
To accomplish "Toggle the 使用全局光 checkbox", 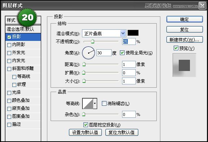I will (x=122, y=53).
